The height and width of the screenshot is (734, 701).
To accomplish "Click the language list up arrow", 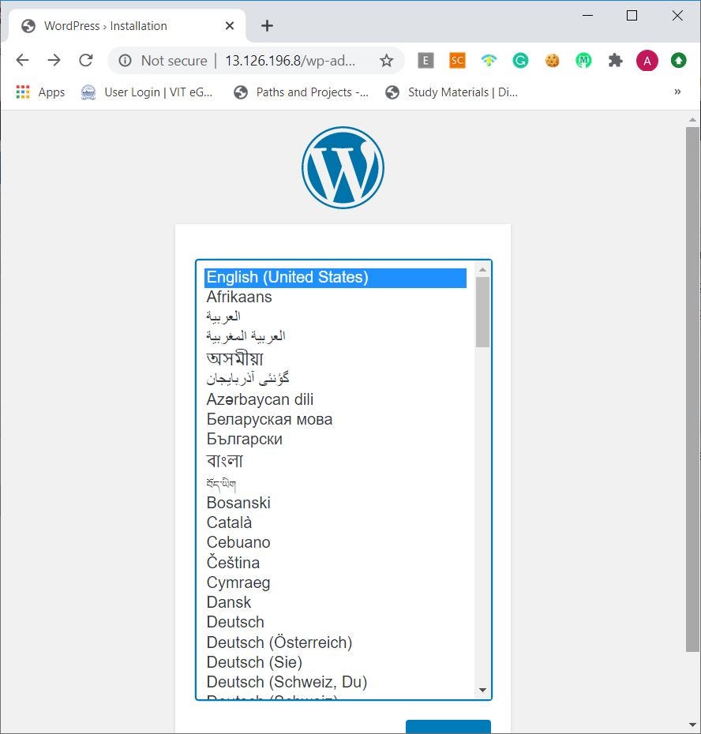I will coord(482,270).
